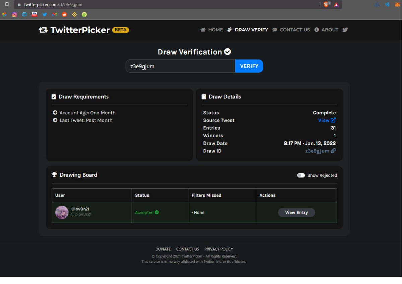Click the blue sound-wave extension icon
Image resolution: width=402 pixels, height=284 pixels.
(387, 5)
